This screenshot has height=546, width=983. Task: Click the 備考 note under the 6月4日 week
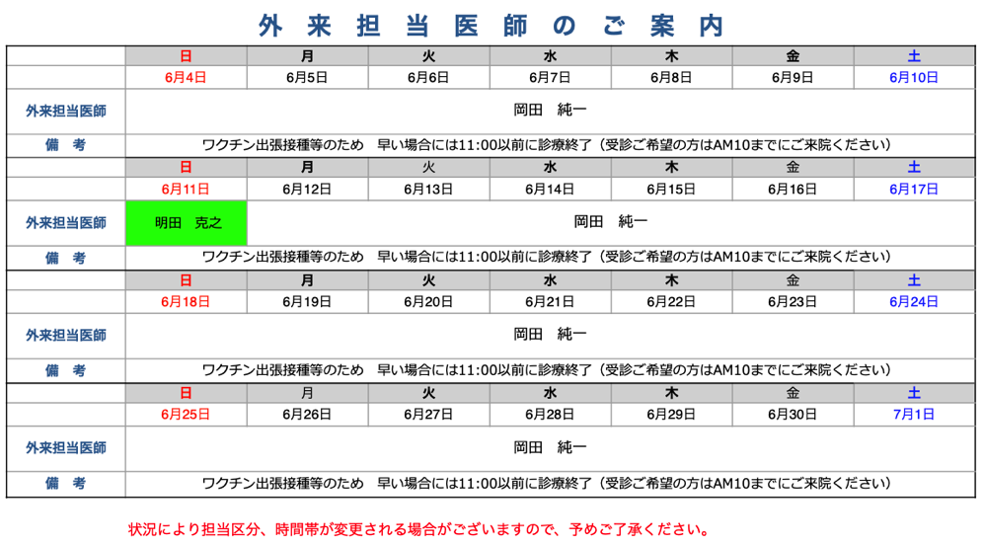546,145
